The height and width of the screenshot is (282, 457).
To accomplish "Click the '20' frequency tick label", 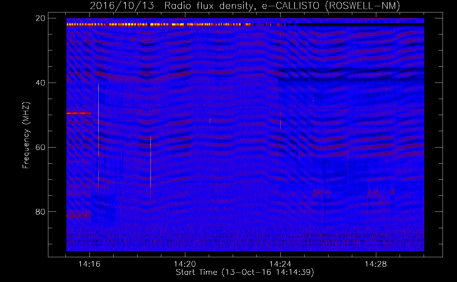I will (40, 18).
